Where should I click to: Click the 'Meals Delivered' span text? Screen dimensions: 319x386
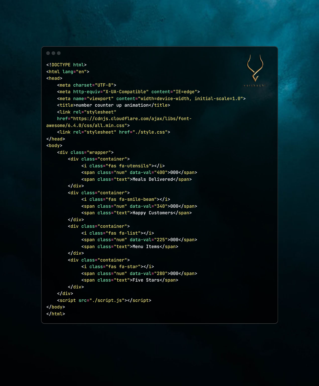153,179
